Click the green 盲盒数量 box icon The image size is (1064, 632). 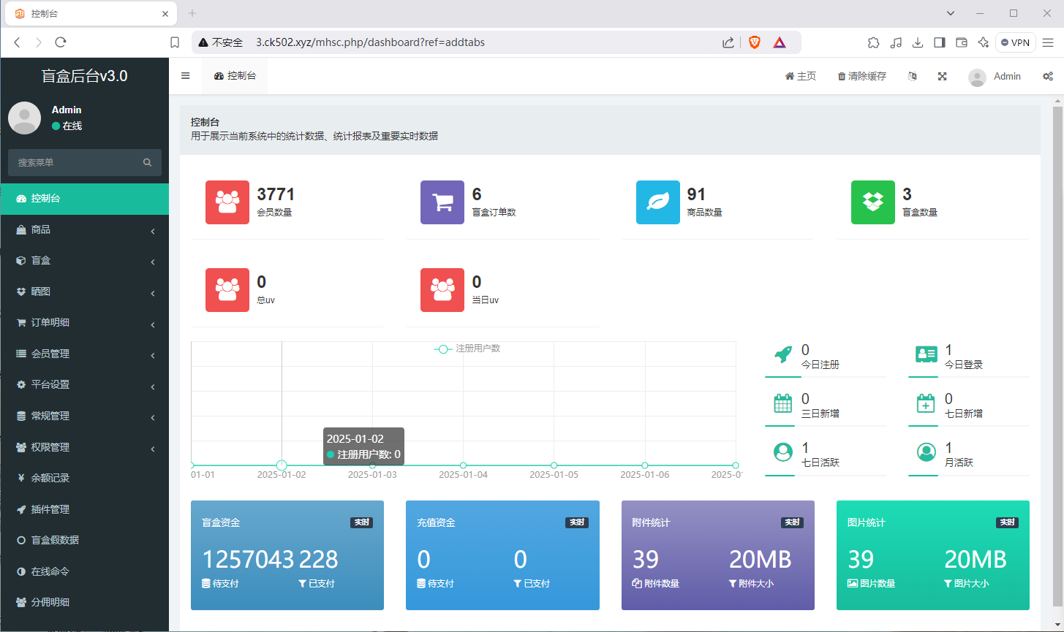click(x=873, y=202)
